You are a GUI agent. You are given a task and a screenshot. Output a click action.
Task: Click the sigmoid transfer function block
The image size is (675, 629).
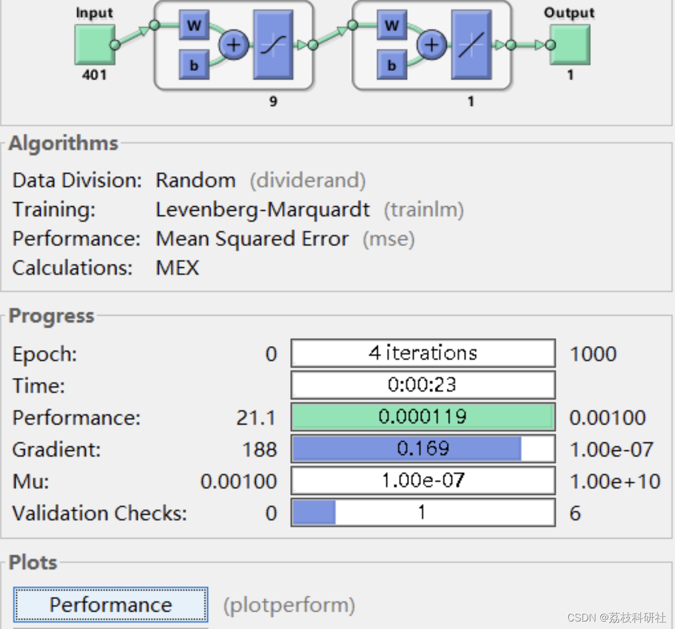[274, 45]
